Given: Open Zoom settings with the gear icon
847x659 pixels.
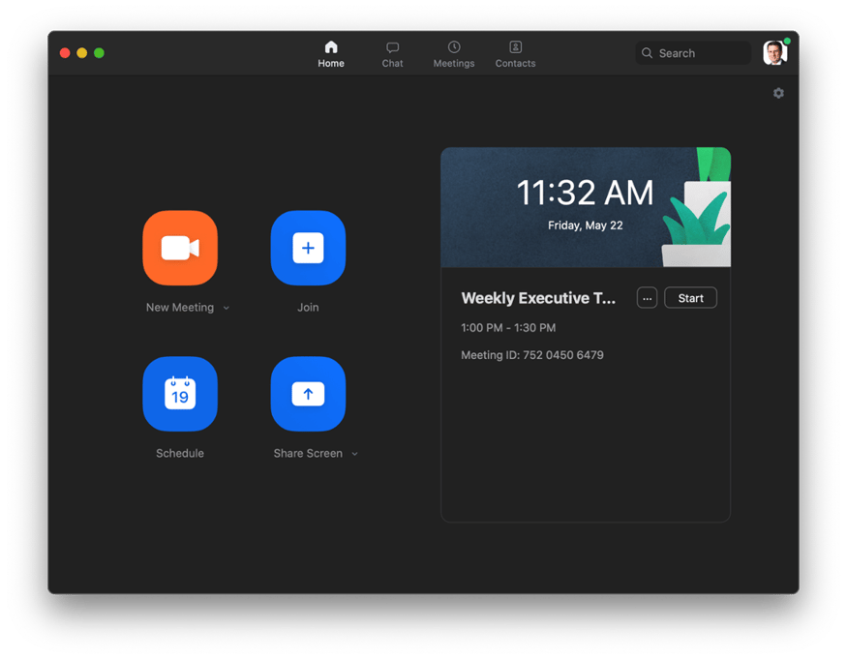Looking at the screenshot, I should 778,92.
